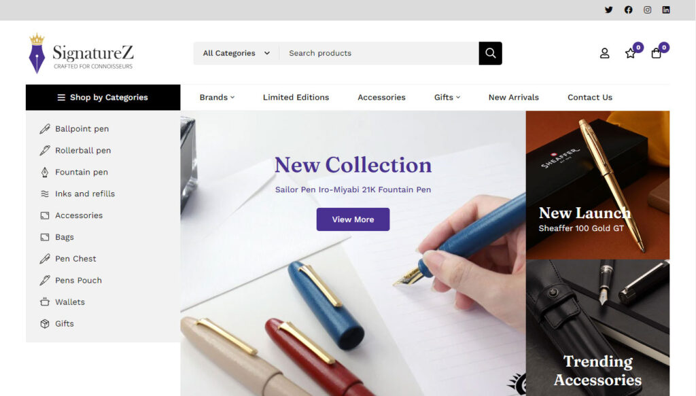
Task: Toggle the Shop by Categories menu
Action: pos(103,97)
